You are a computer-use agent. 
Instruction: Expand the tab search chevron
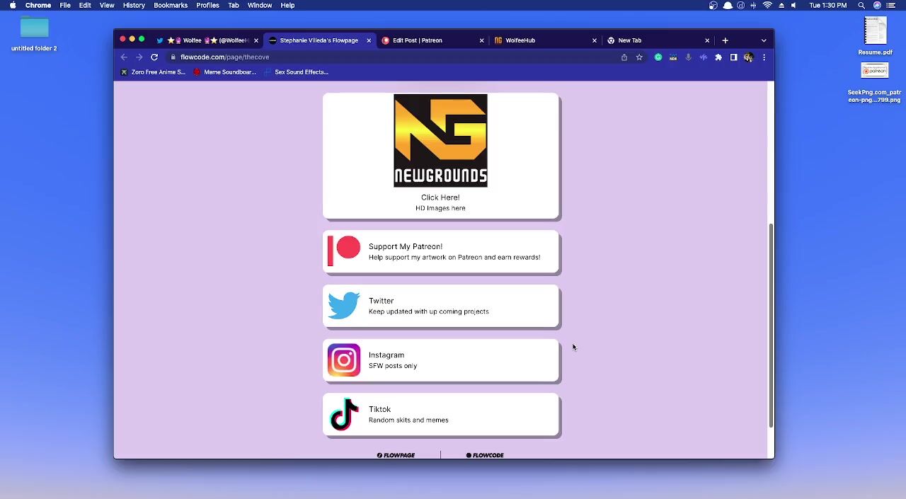click(764, 40)
